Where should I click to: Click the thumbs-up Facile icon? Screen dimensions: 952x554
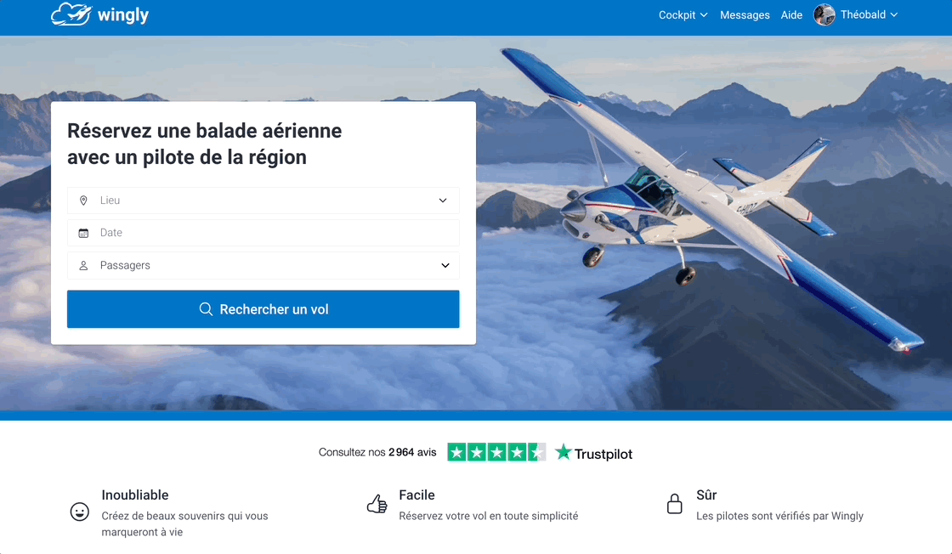point(377,504)
